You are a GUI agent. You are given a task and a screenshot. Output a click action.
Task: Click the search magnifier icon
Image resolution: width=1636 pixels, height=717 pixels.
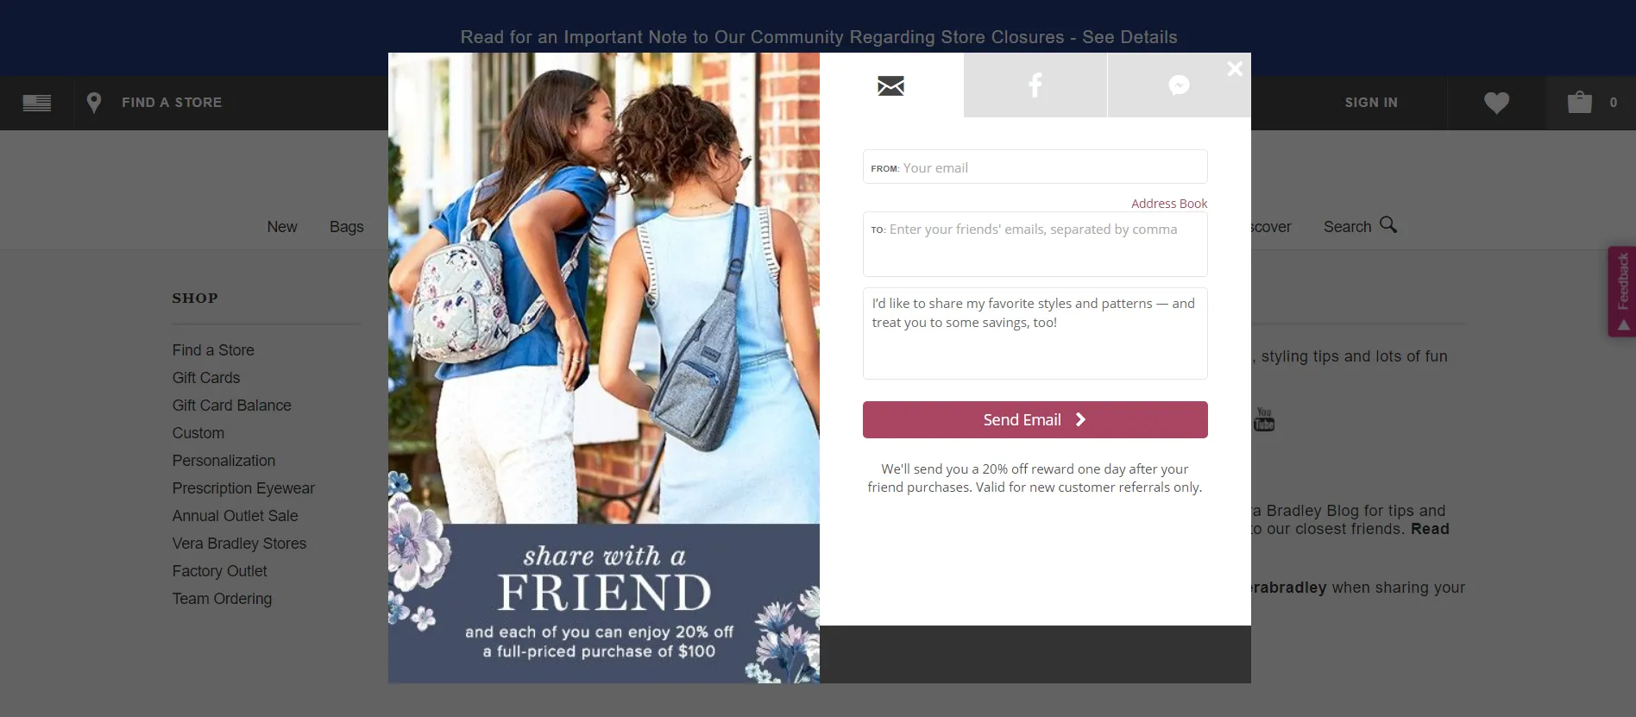click(x=1387, y=224)
